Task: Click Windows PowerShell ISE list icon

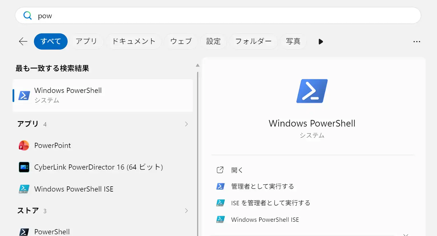Action: pyautogui.click(x=24, y=189)
